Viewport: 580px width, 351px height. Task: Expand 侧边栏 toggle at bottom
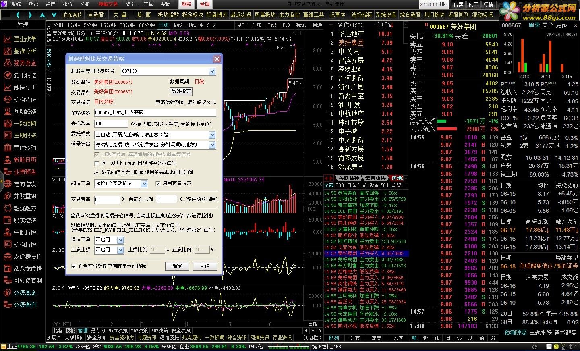click(313, 337)
